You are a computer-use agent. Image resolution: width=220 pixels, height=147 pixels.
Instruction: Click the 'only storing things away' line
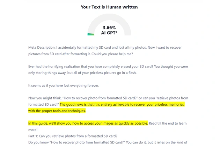pyautogui.click(x=82, y=73)
